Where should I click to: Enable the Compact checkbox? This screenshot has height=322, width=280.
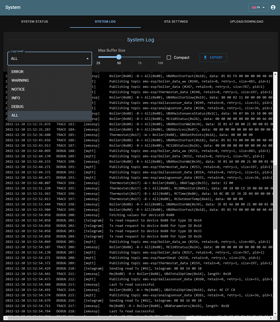pyautogui.click(x=169, y=58)
